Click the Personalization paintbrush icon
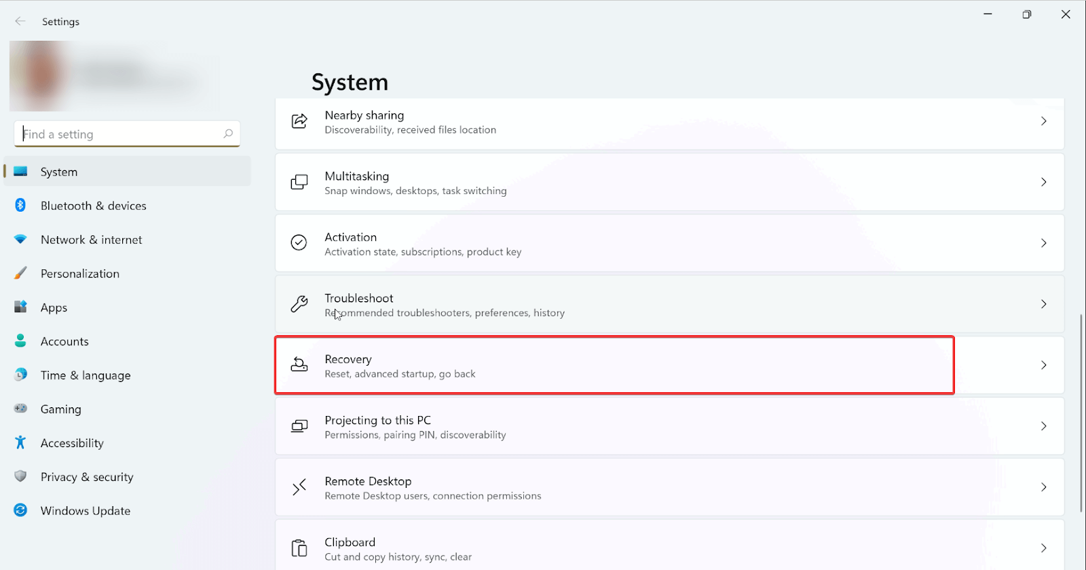1086x570 pixels. (x=20, y=273)
